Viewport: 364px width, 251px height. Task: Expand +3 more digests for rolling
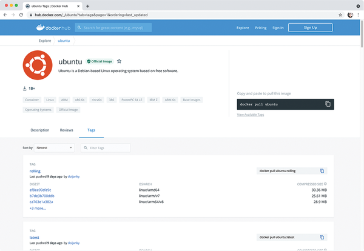click(x=38, y=209)
